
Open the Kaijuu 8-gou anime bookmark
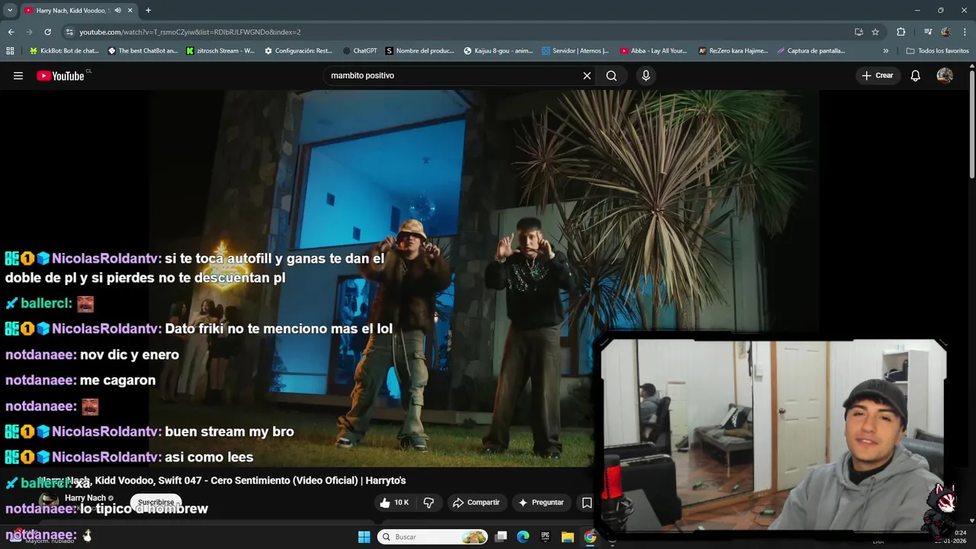[499, 51]
